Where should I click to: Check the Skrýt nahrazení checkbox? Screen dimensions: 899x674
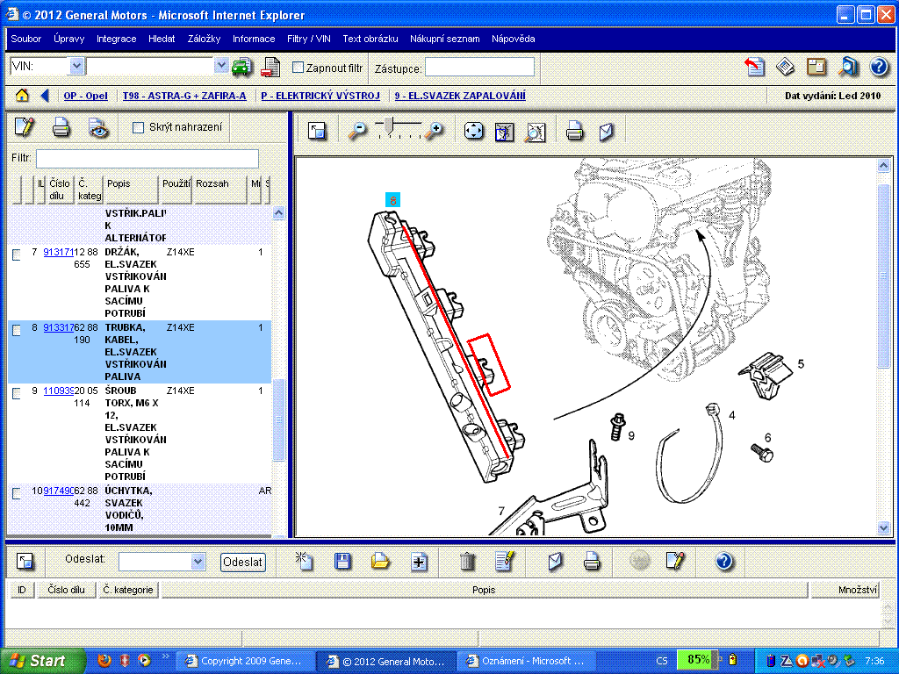pyautogui.click(x=138, y=128)
